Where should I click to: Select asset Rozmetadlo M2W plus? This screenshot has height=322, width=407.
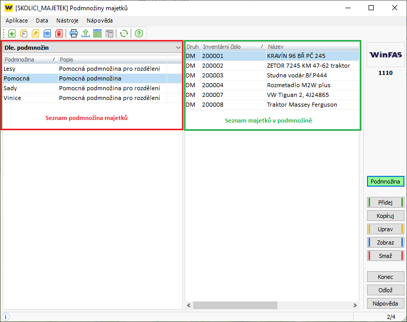[272, 85]
